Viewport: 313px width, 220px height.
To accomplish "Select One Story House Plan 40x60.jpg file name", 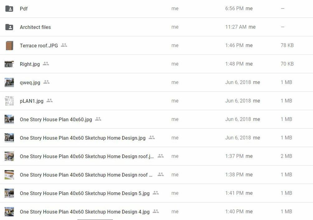I will (56, 119).
